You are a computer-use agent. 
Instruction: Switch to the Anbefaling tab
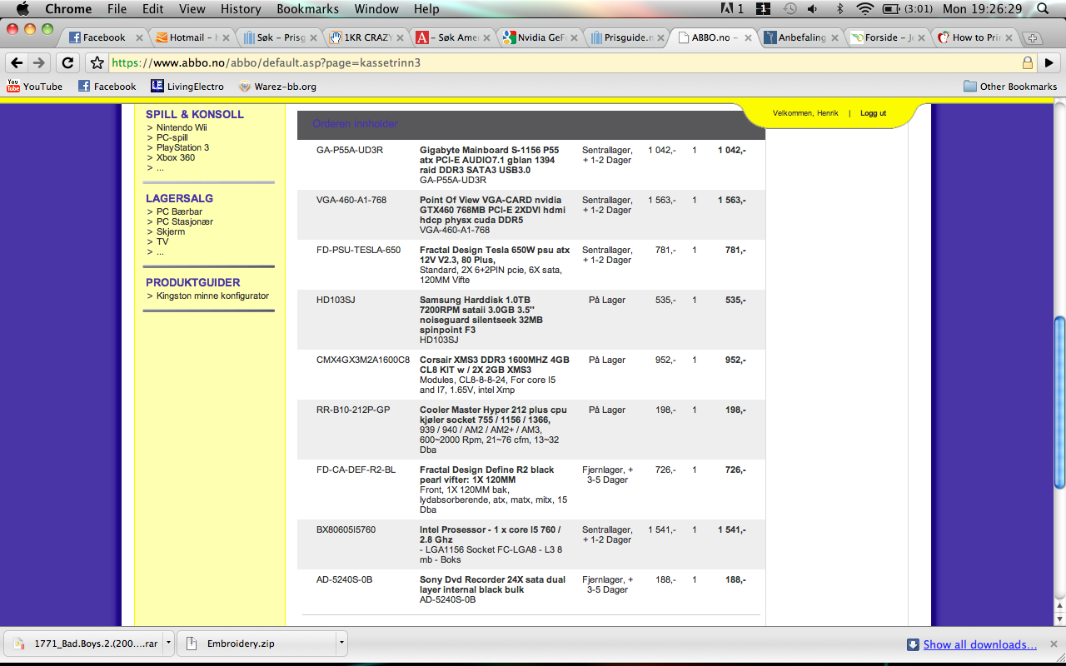[801, 37]
